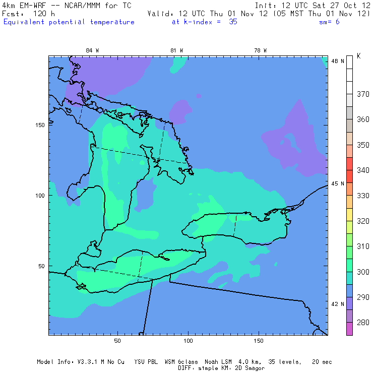Click the '280' color bar value
Viewport: 373px width, 373px height.
pyautogui.click(x=363, y=322)
